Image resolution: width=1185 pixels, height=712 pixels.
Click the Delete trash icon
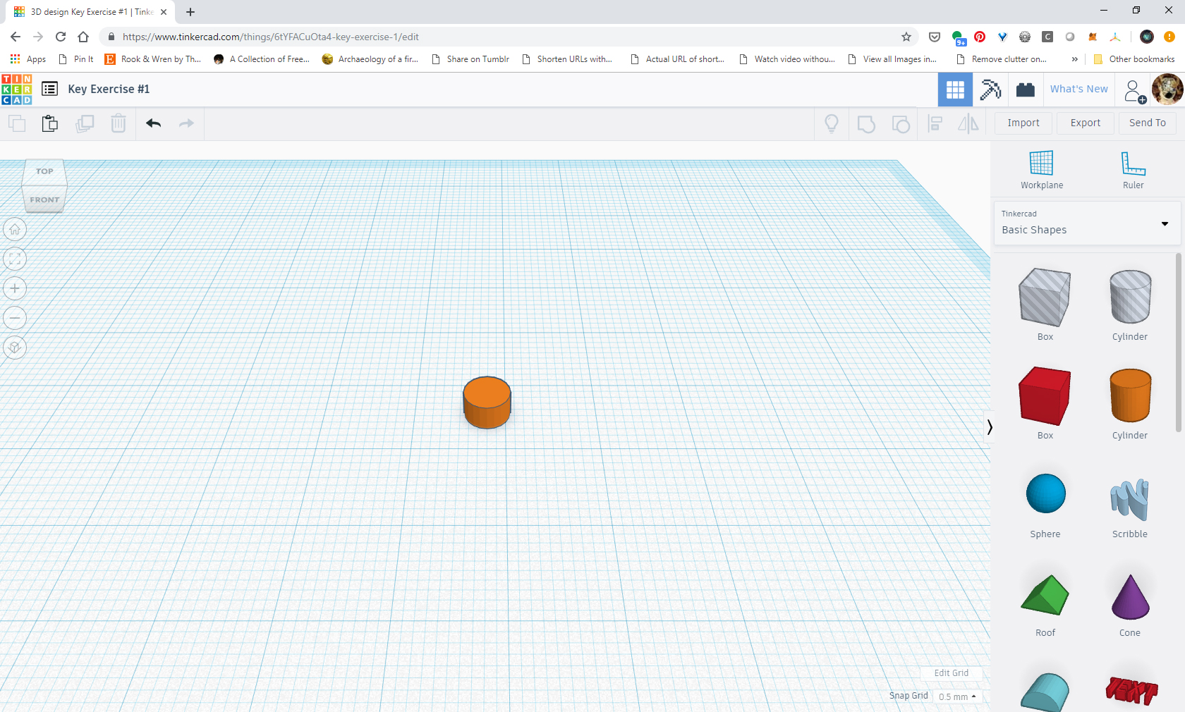pyautogui.click(x=119, y=123)
